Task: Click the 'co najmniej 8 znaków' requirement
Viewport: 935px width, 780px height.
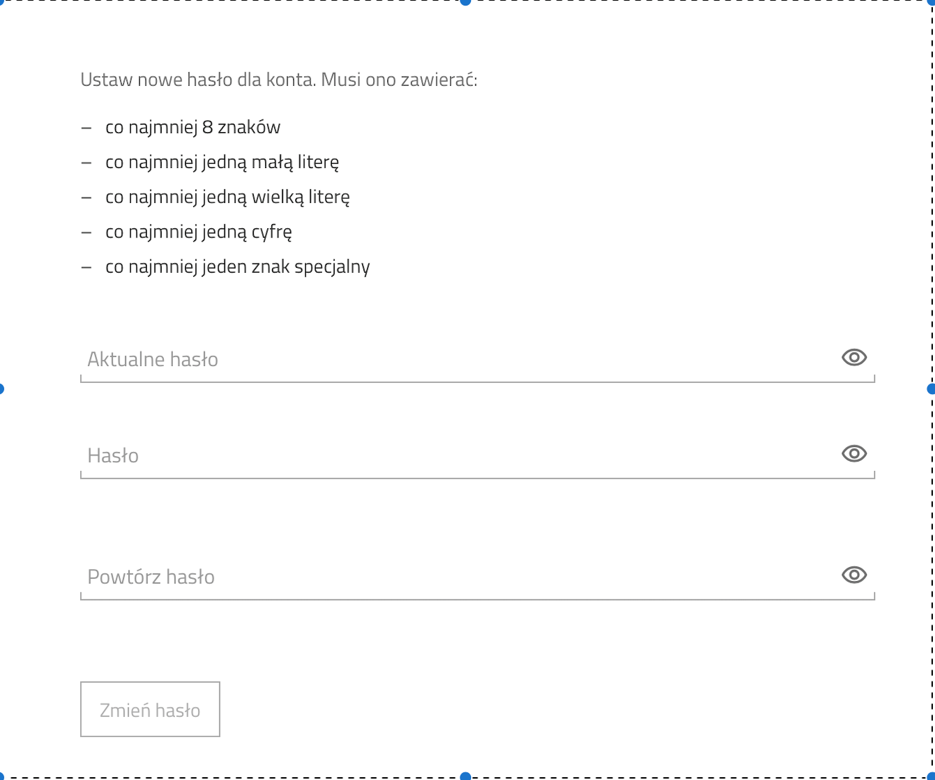Action: [x=193, y=127]
